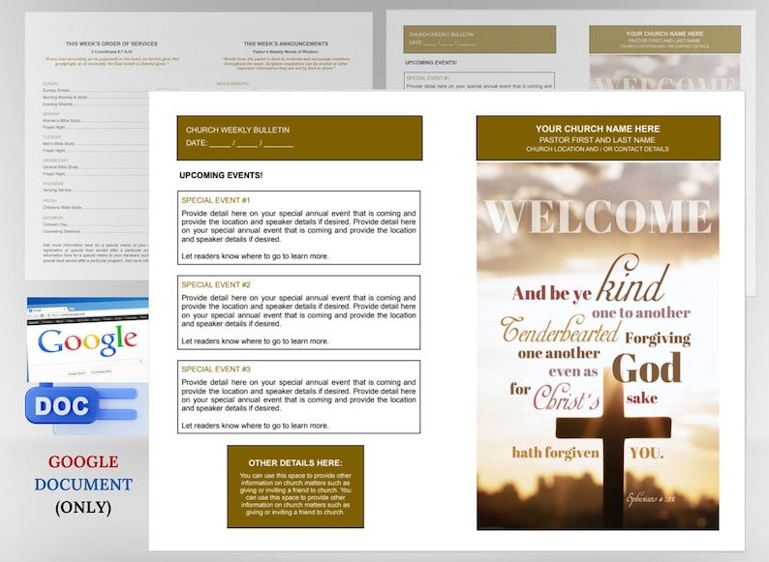Screen dimensions: 769x562
Task: Click 'OTHER DETAILS HERE:' heading
Action: (x=295, y=462)
